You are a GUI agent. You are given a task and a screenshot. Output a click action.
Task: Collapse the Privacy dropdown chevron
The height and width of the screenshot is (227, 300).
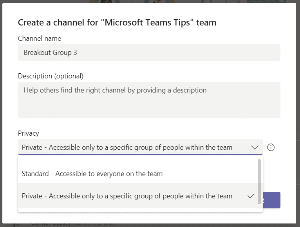(255, 147)
